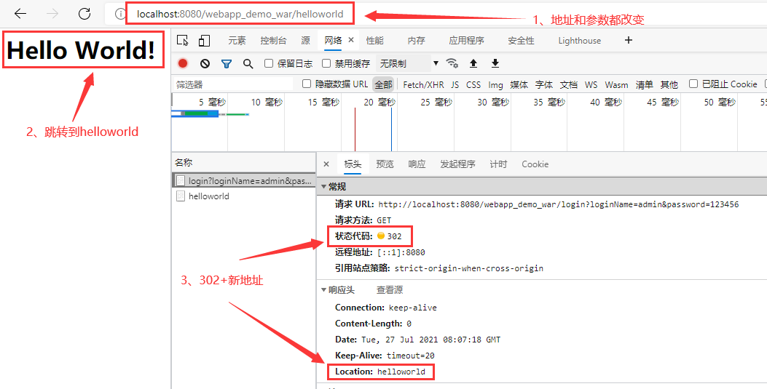Click the address bar URL field
The height and width of the screenshot is (389, 767).
(x=240, y=14)
